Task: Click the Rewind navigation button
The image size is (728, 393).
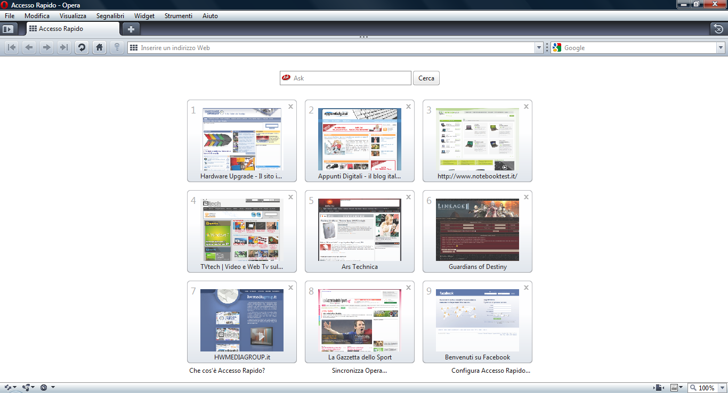Action: [x=12, y=47]
